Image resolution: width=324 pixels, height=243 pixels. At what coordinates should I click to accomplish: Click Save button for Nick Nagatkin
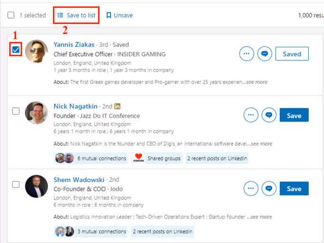294,115
